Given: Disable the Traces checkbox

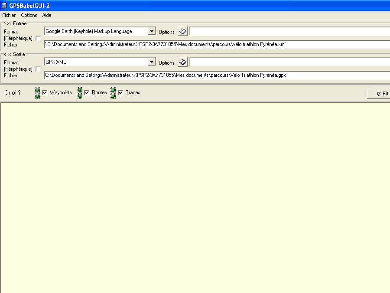Looking at the screenshot, I should (120, 92).
